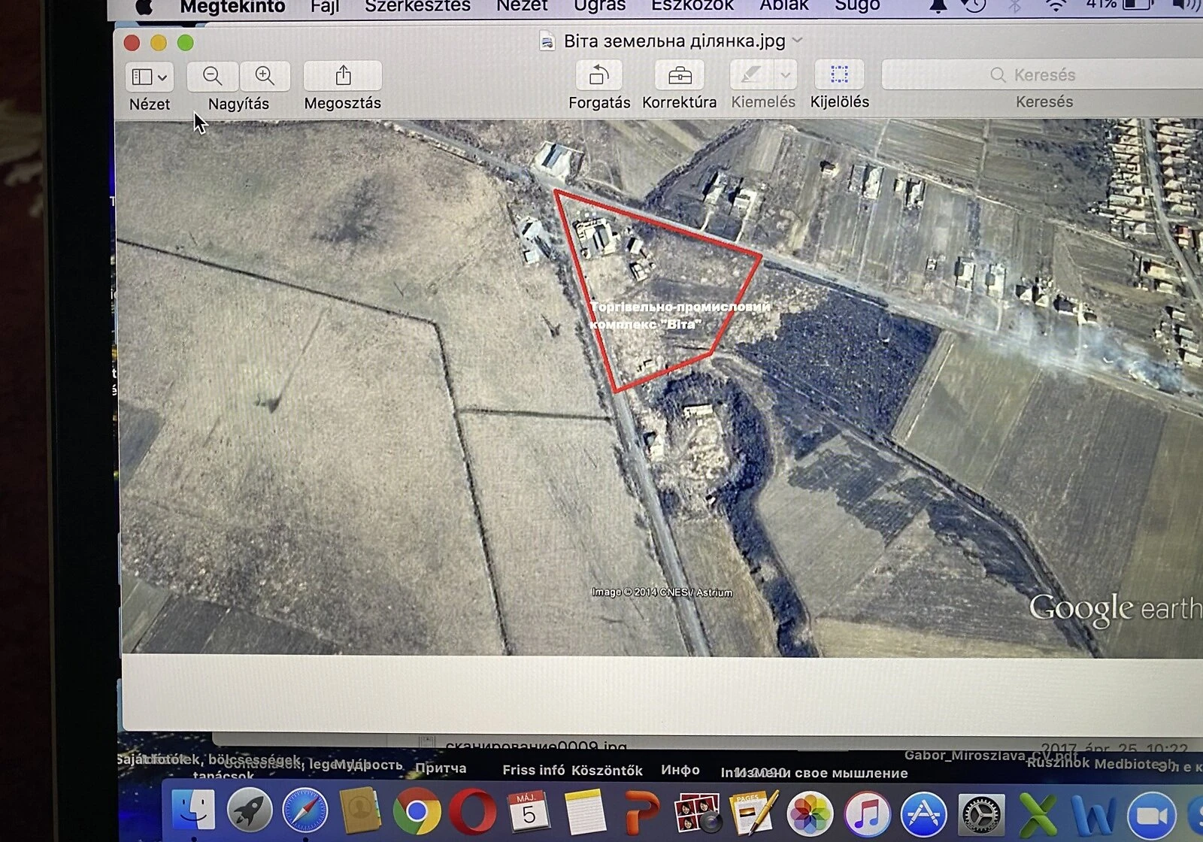Open iTunes from the Dock
The image size is (1203, 842).
(x=867, y=815)
